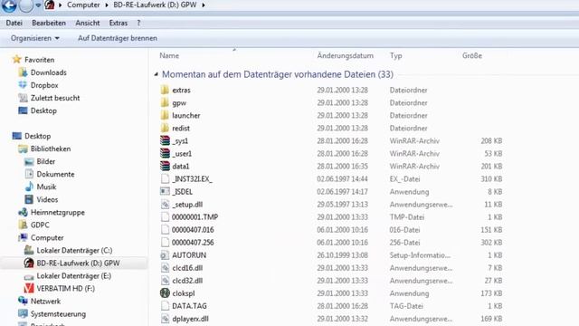Image resolution: width=579 pixels, height=326 pixels.
Task: Select Desktop under Favoriten
Action: (43, 110)
